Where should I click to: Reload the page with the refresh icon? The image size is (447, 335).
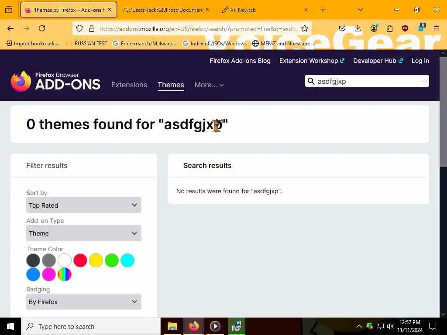(42, 28)
